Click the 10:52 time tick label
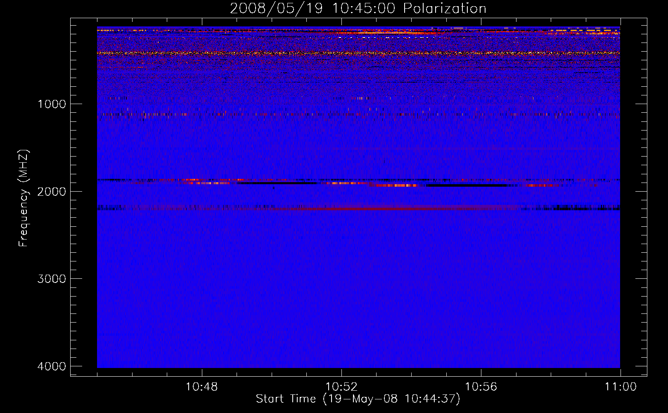The width and height of the screenshot is (668, 413). (x=341, y=387)
